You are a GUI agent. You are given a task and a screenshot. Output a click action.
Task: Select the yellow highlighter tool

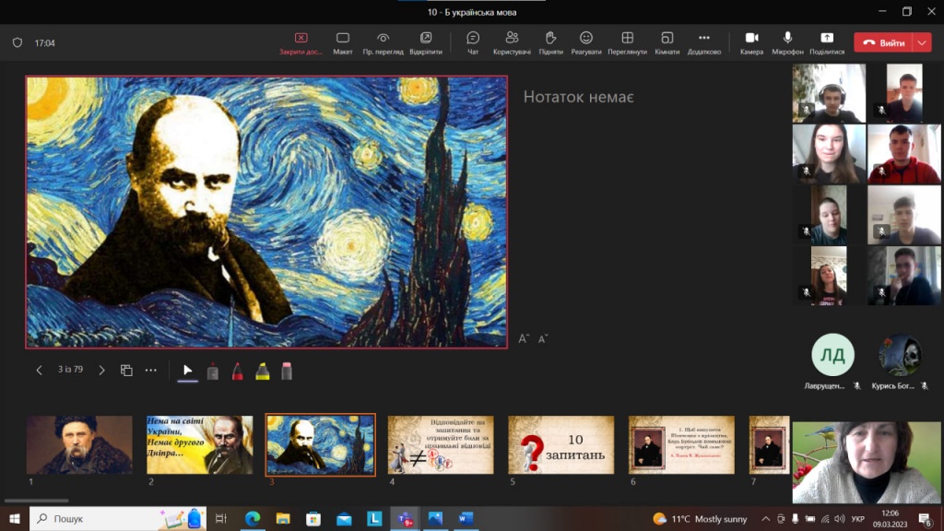click(262, 371)
